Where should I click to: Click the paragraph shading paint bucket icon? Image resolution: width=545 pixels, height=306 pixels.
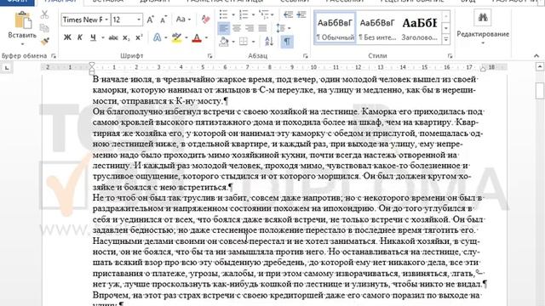pos(224,42)
